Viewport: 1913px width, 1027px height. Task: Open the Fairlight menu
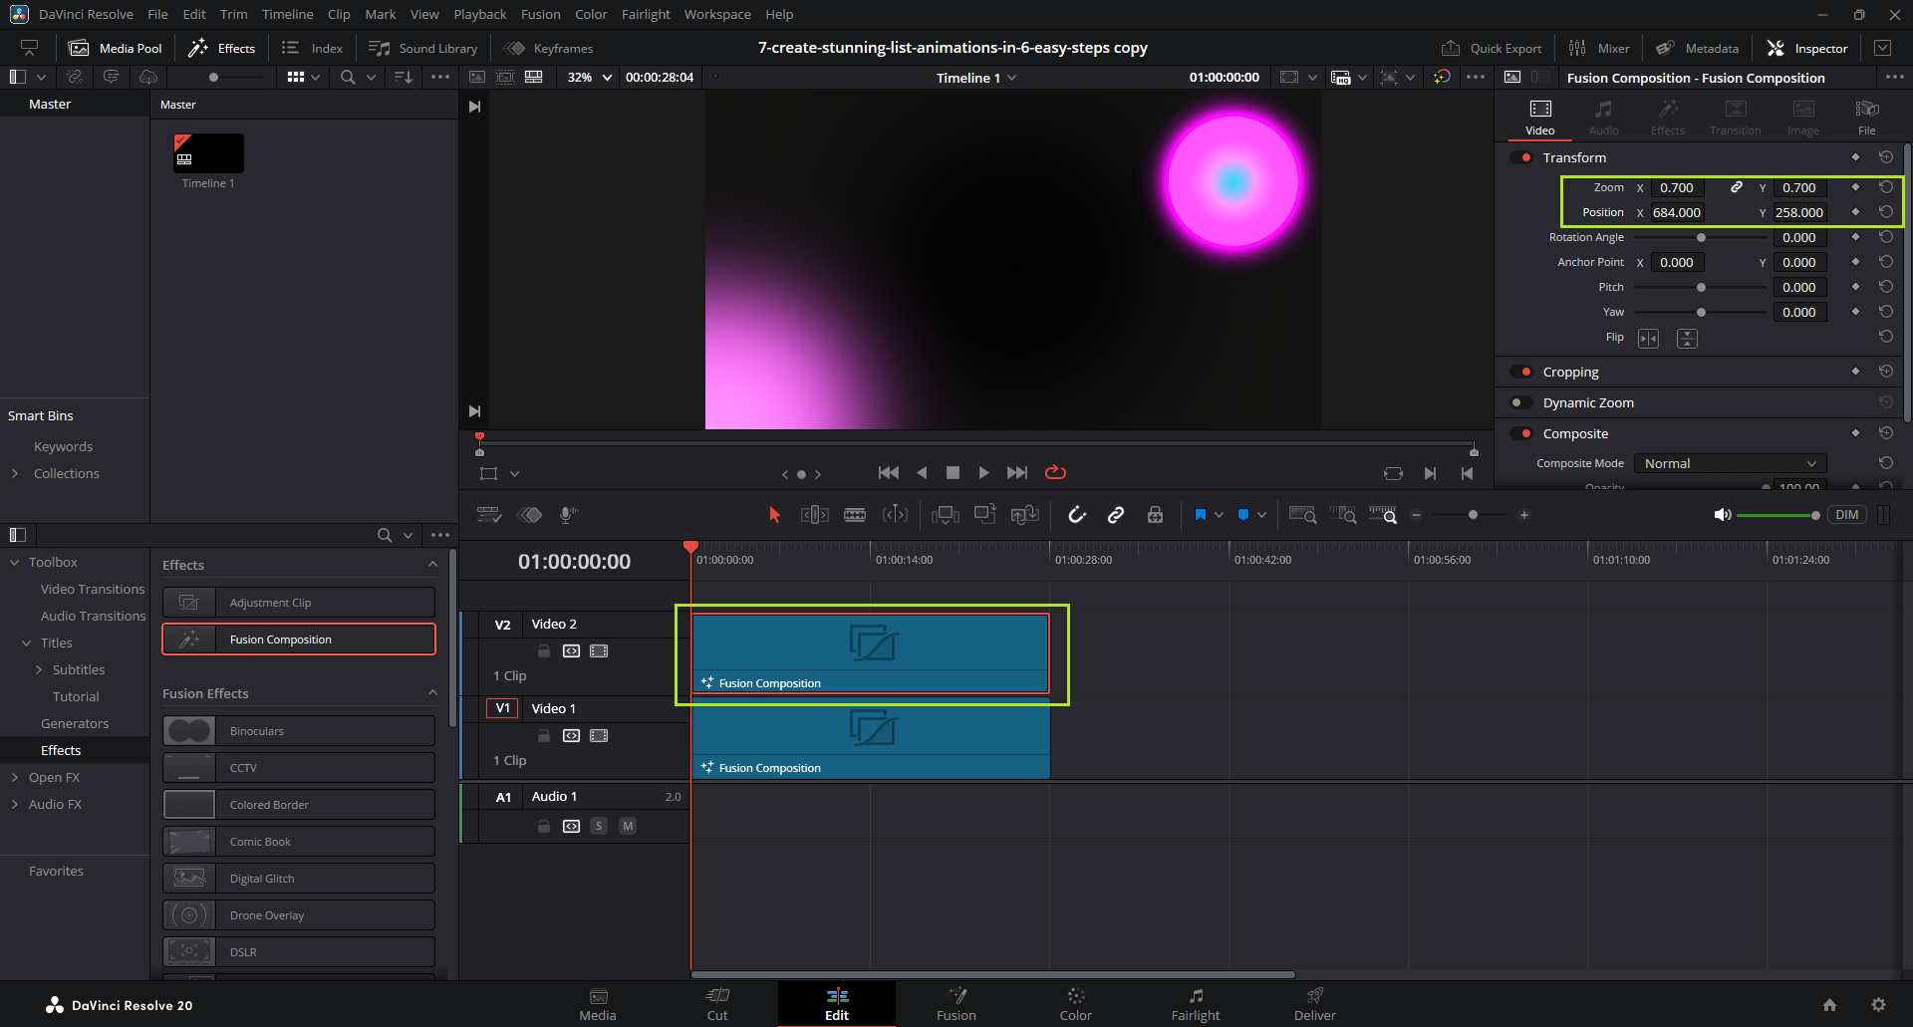[646, 14]
